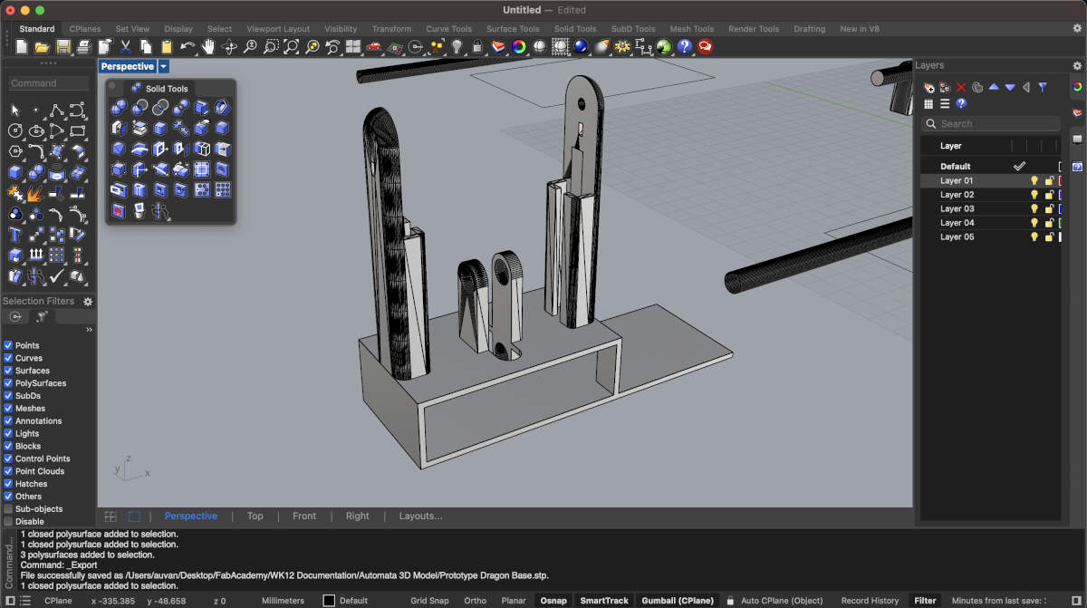Screen dimensions: 1087x608
Task: Click the Undo arrow icon
Action: point(188,45)
